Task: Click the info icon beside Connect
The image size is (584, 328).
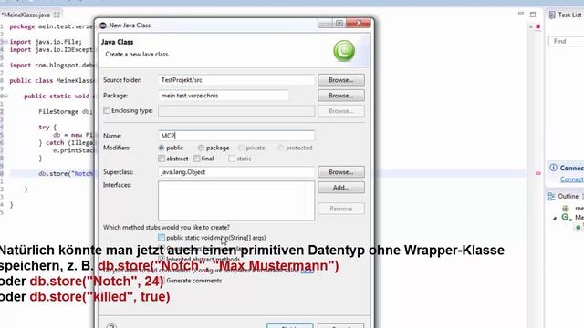Action: (554, 168)
